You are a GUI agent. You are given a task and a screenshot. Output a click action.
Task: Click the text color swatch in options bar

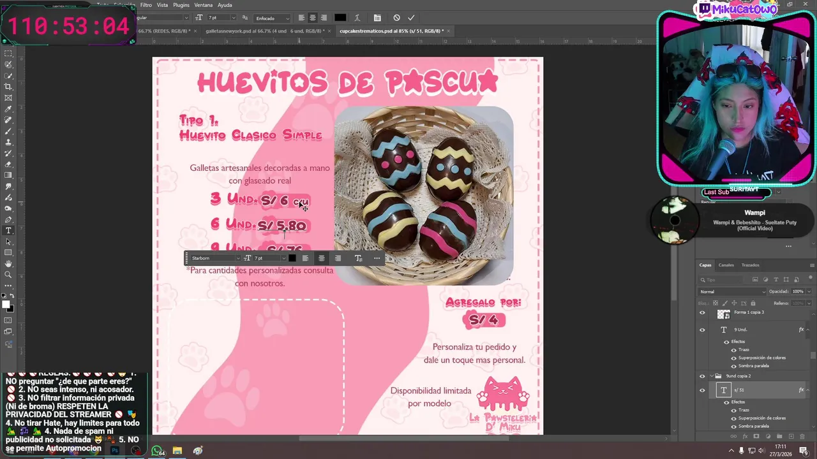click(340, 17)
